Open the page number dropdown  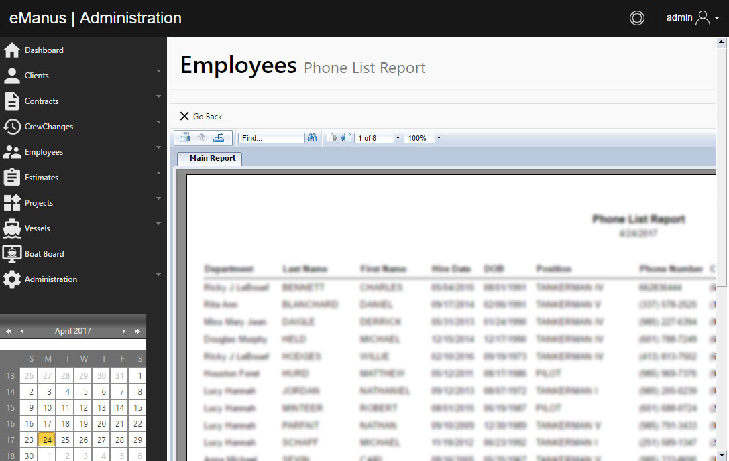coord(398,138)
